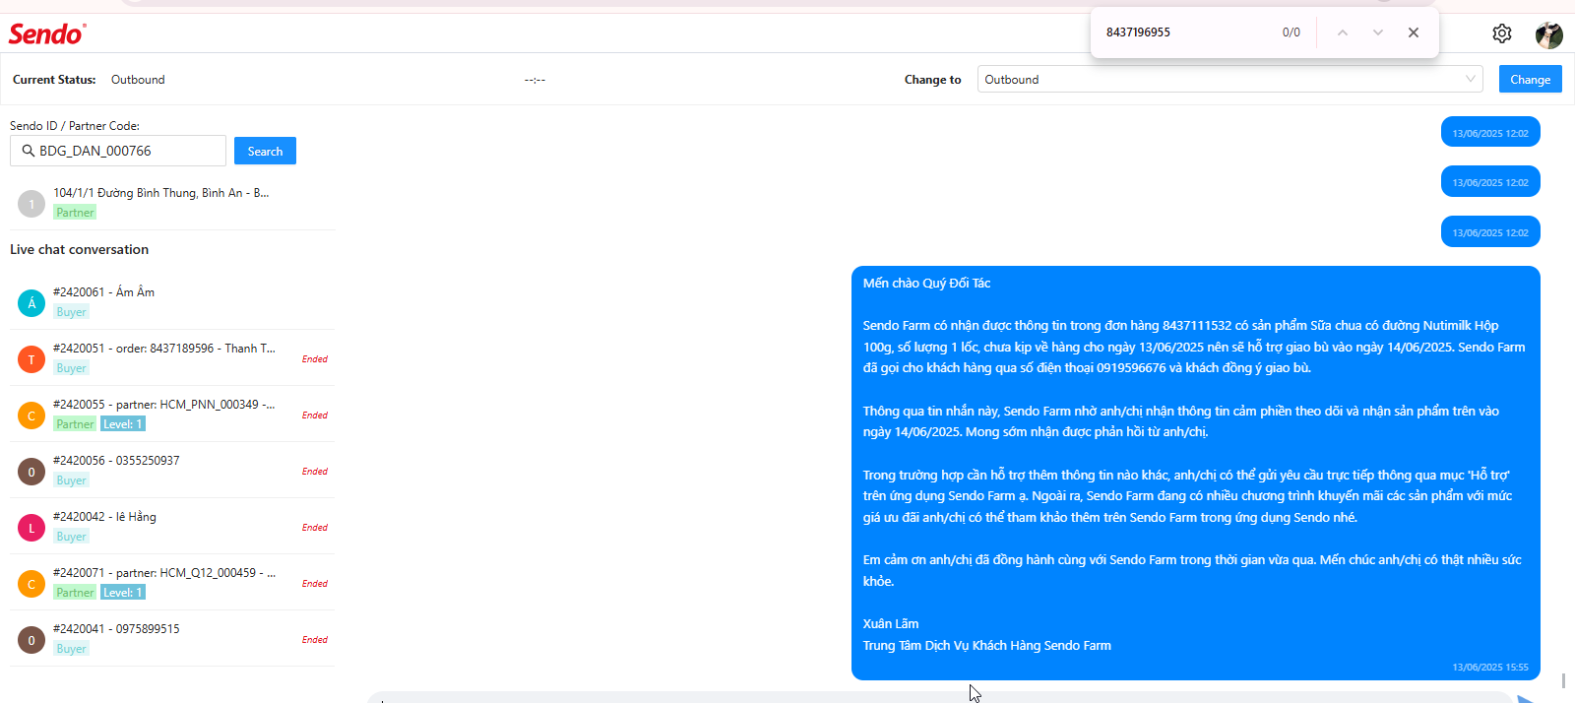Open conversation #2420056 - 0355250937
1575x703 pixels.
click(172, 470)
